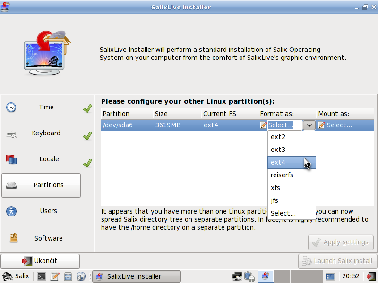The width and height of the screenshot is (378, 283).
Task: Click the logout icon on taskbar
Action: click(371, 276)
